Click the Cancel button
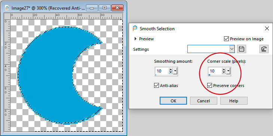Viewport: 273px width, 136px height. point(203,101)
